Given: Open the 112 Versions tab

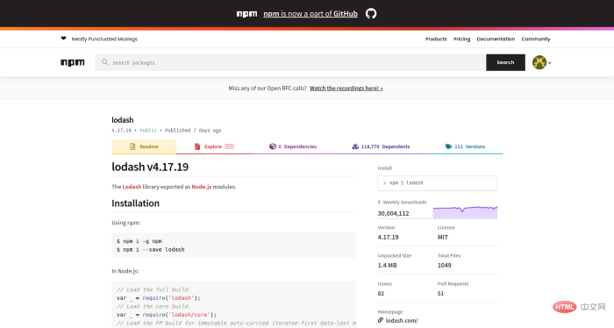Looking at the screenshot, I should pyautogui.click(x=465, y=146).
